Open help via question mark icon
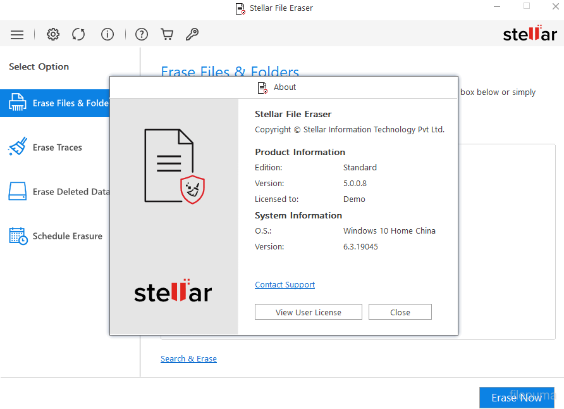The height and width of the screenshot is (409, 564). click(142, 35)
